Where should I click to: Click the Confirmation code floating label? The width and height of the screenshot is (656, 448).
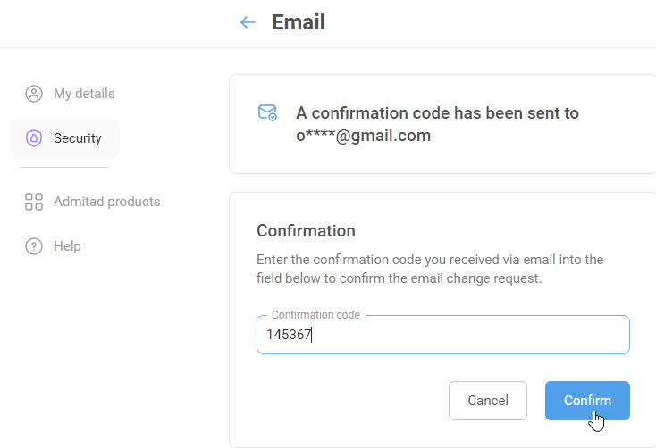pyautogui.click(x=315, y=315)
